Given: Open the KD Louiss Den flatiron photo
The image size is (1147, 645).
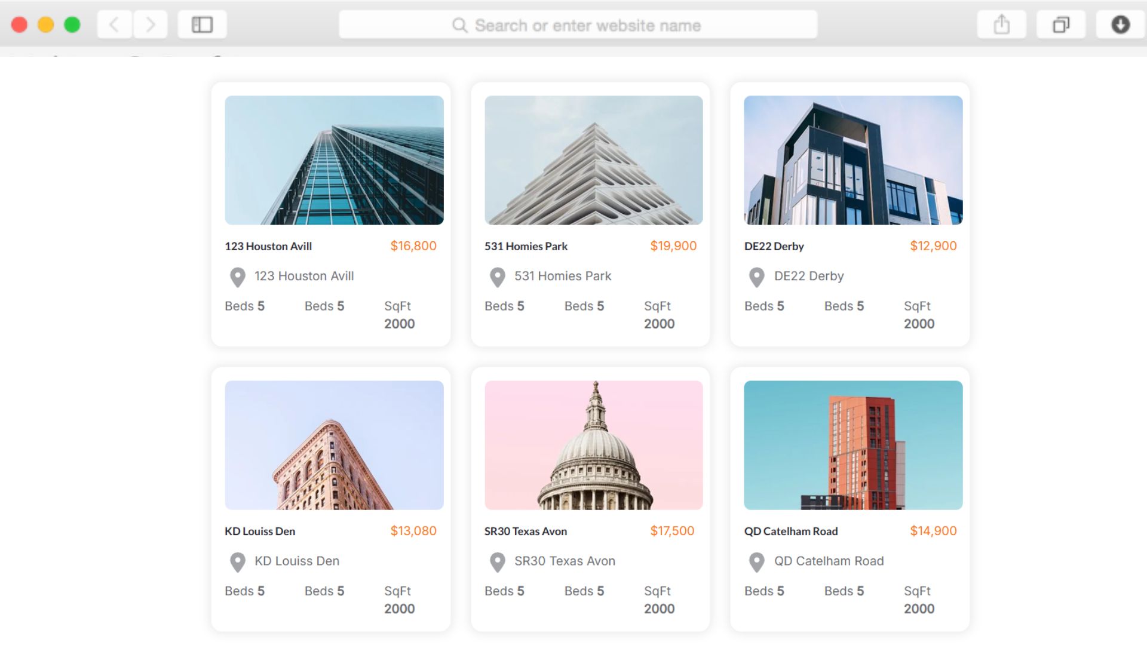Looking at the screenshot, I should point(334,445).
